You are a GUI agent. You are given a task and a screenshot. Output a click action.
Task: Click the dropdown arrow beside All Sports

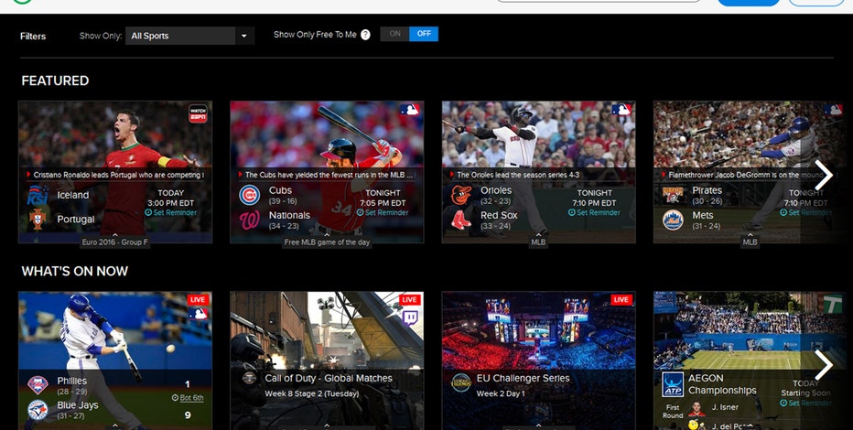point(244,36)
